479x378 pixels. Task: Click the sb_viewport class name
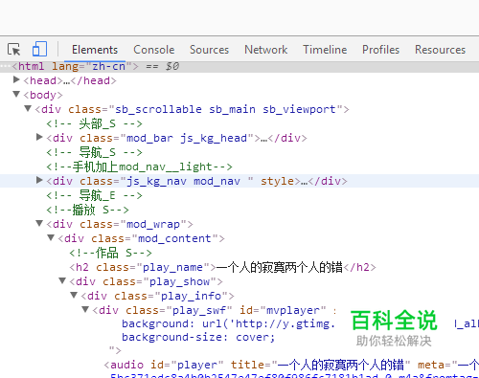click(x=299, y=109)
